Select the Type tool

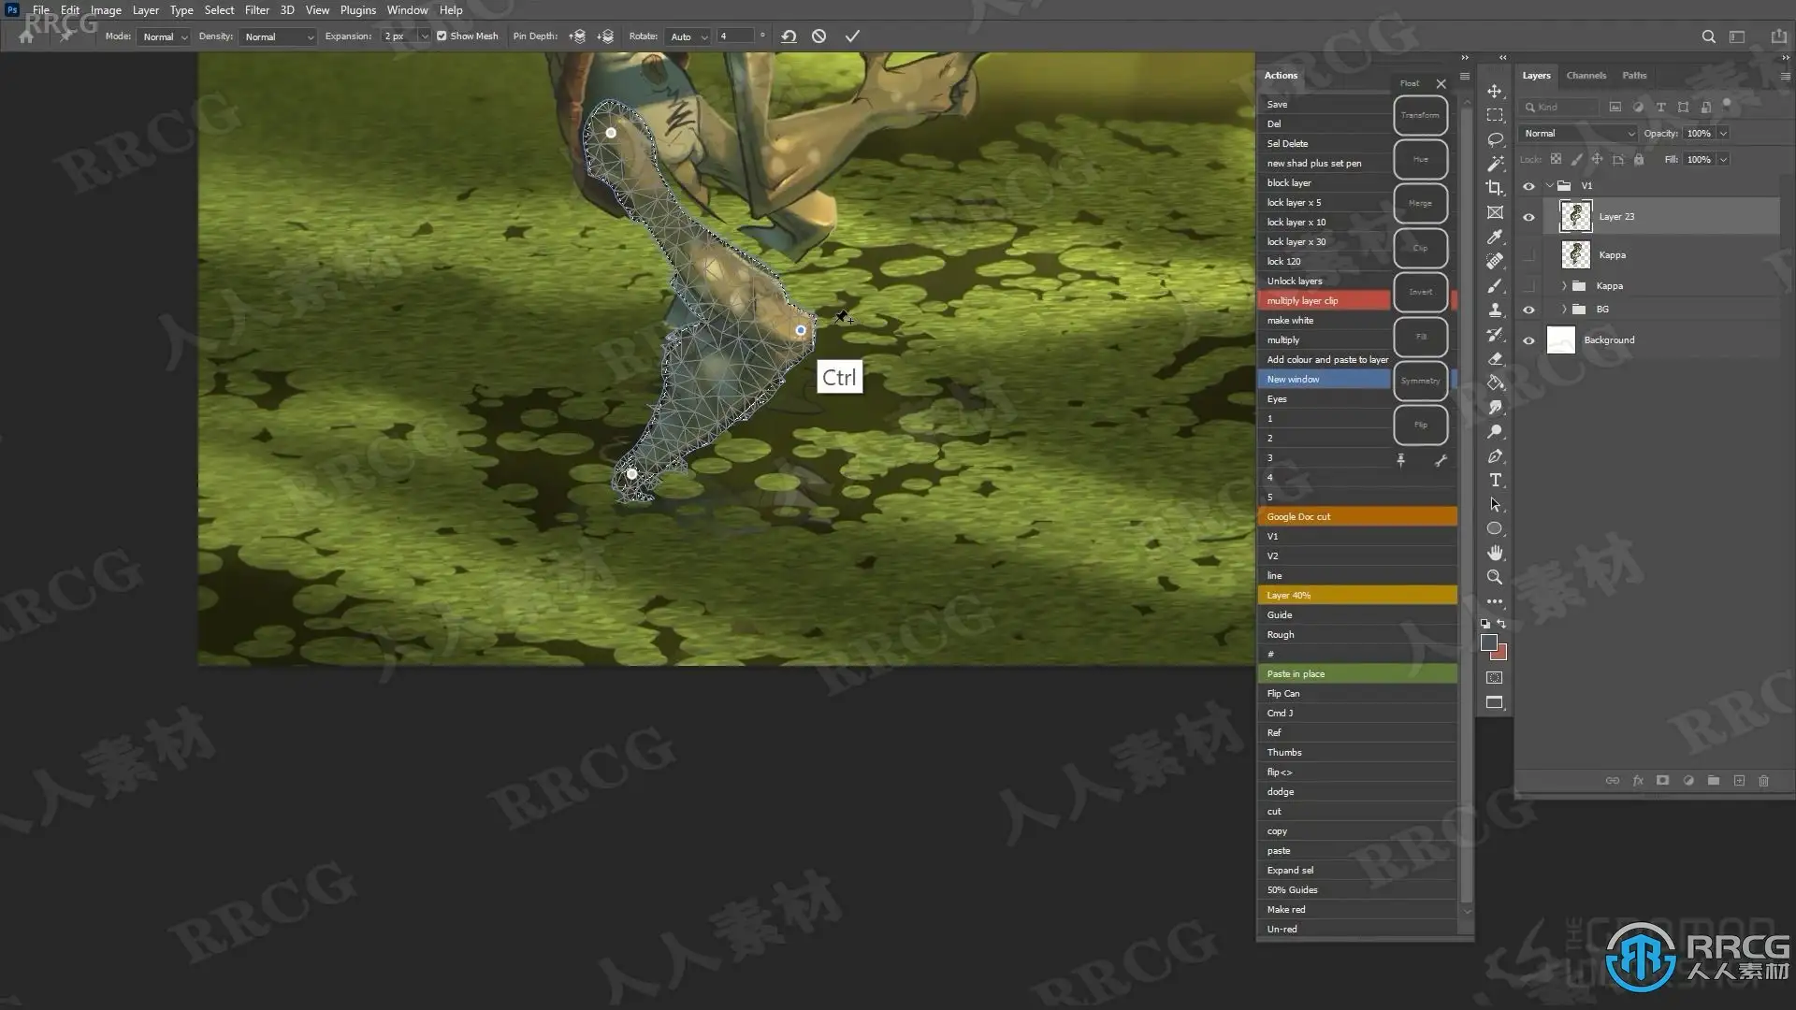pyautogui.click(x=1495, y=481)
